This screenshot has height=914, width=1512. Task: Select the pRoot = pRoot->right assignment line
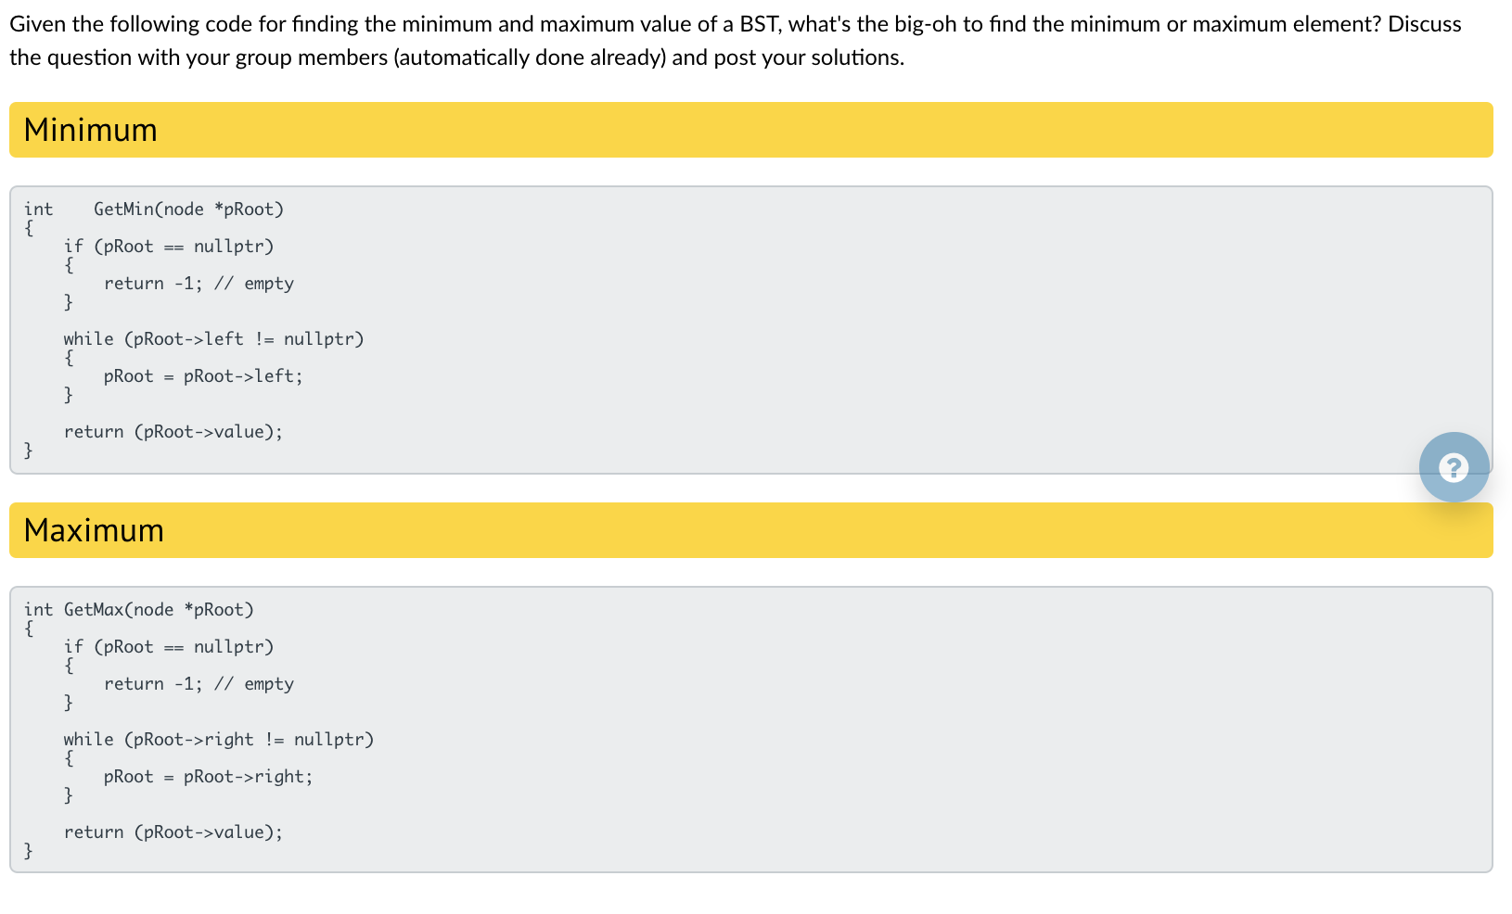(209, 776)
